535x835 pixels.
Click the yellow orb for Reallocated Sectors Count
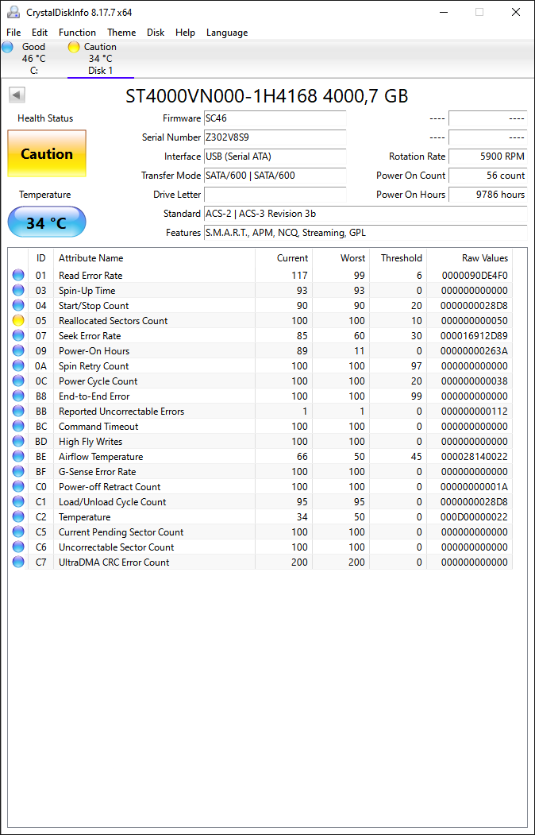pyautogui.click(x=18, y=321)
